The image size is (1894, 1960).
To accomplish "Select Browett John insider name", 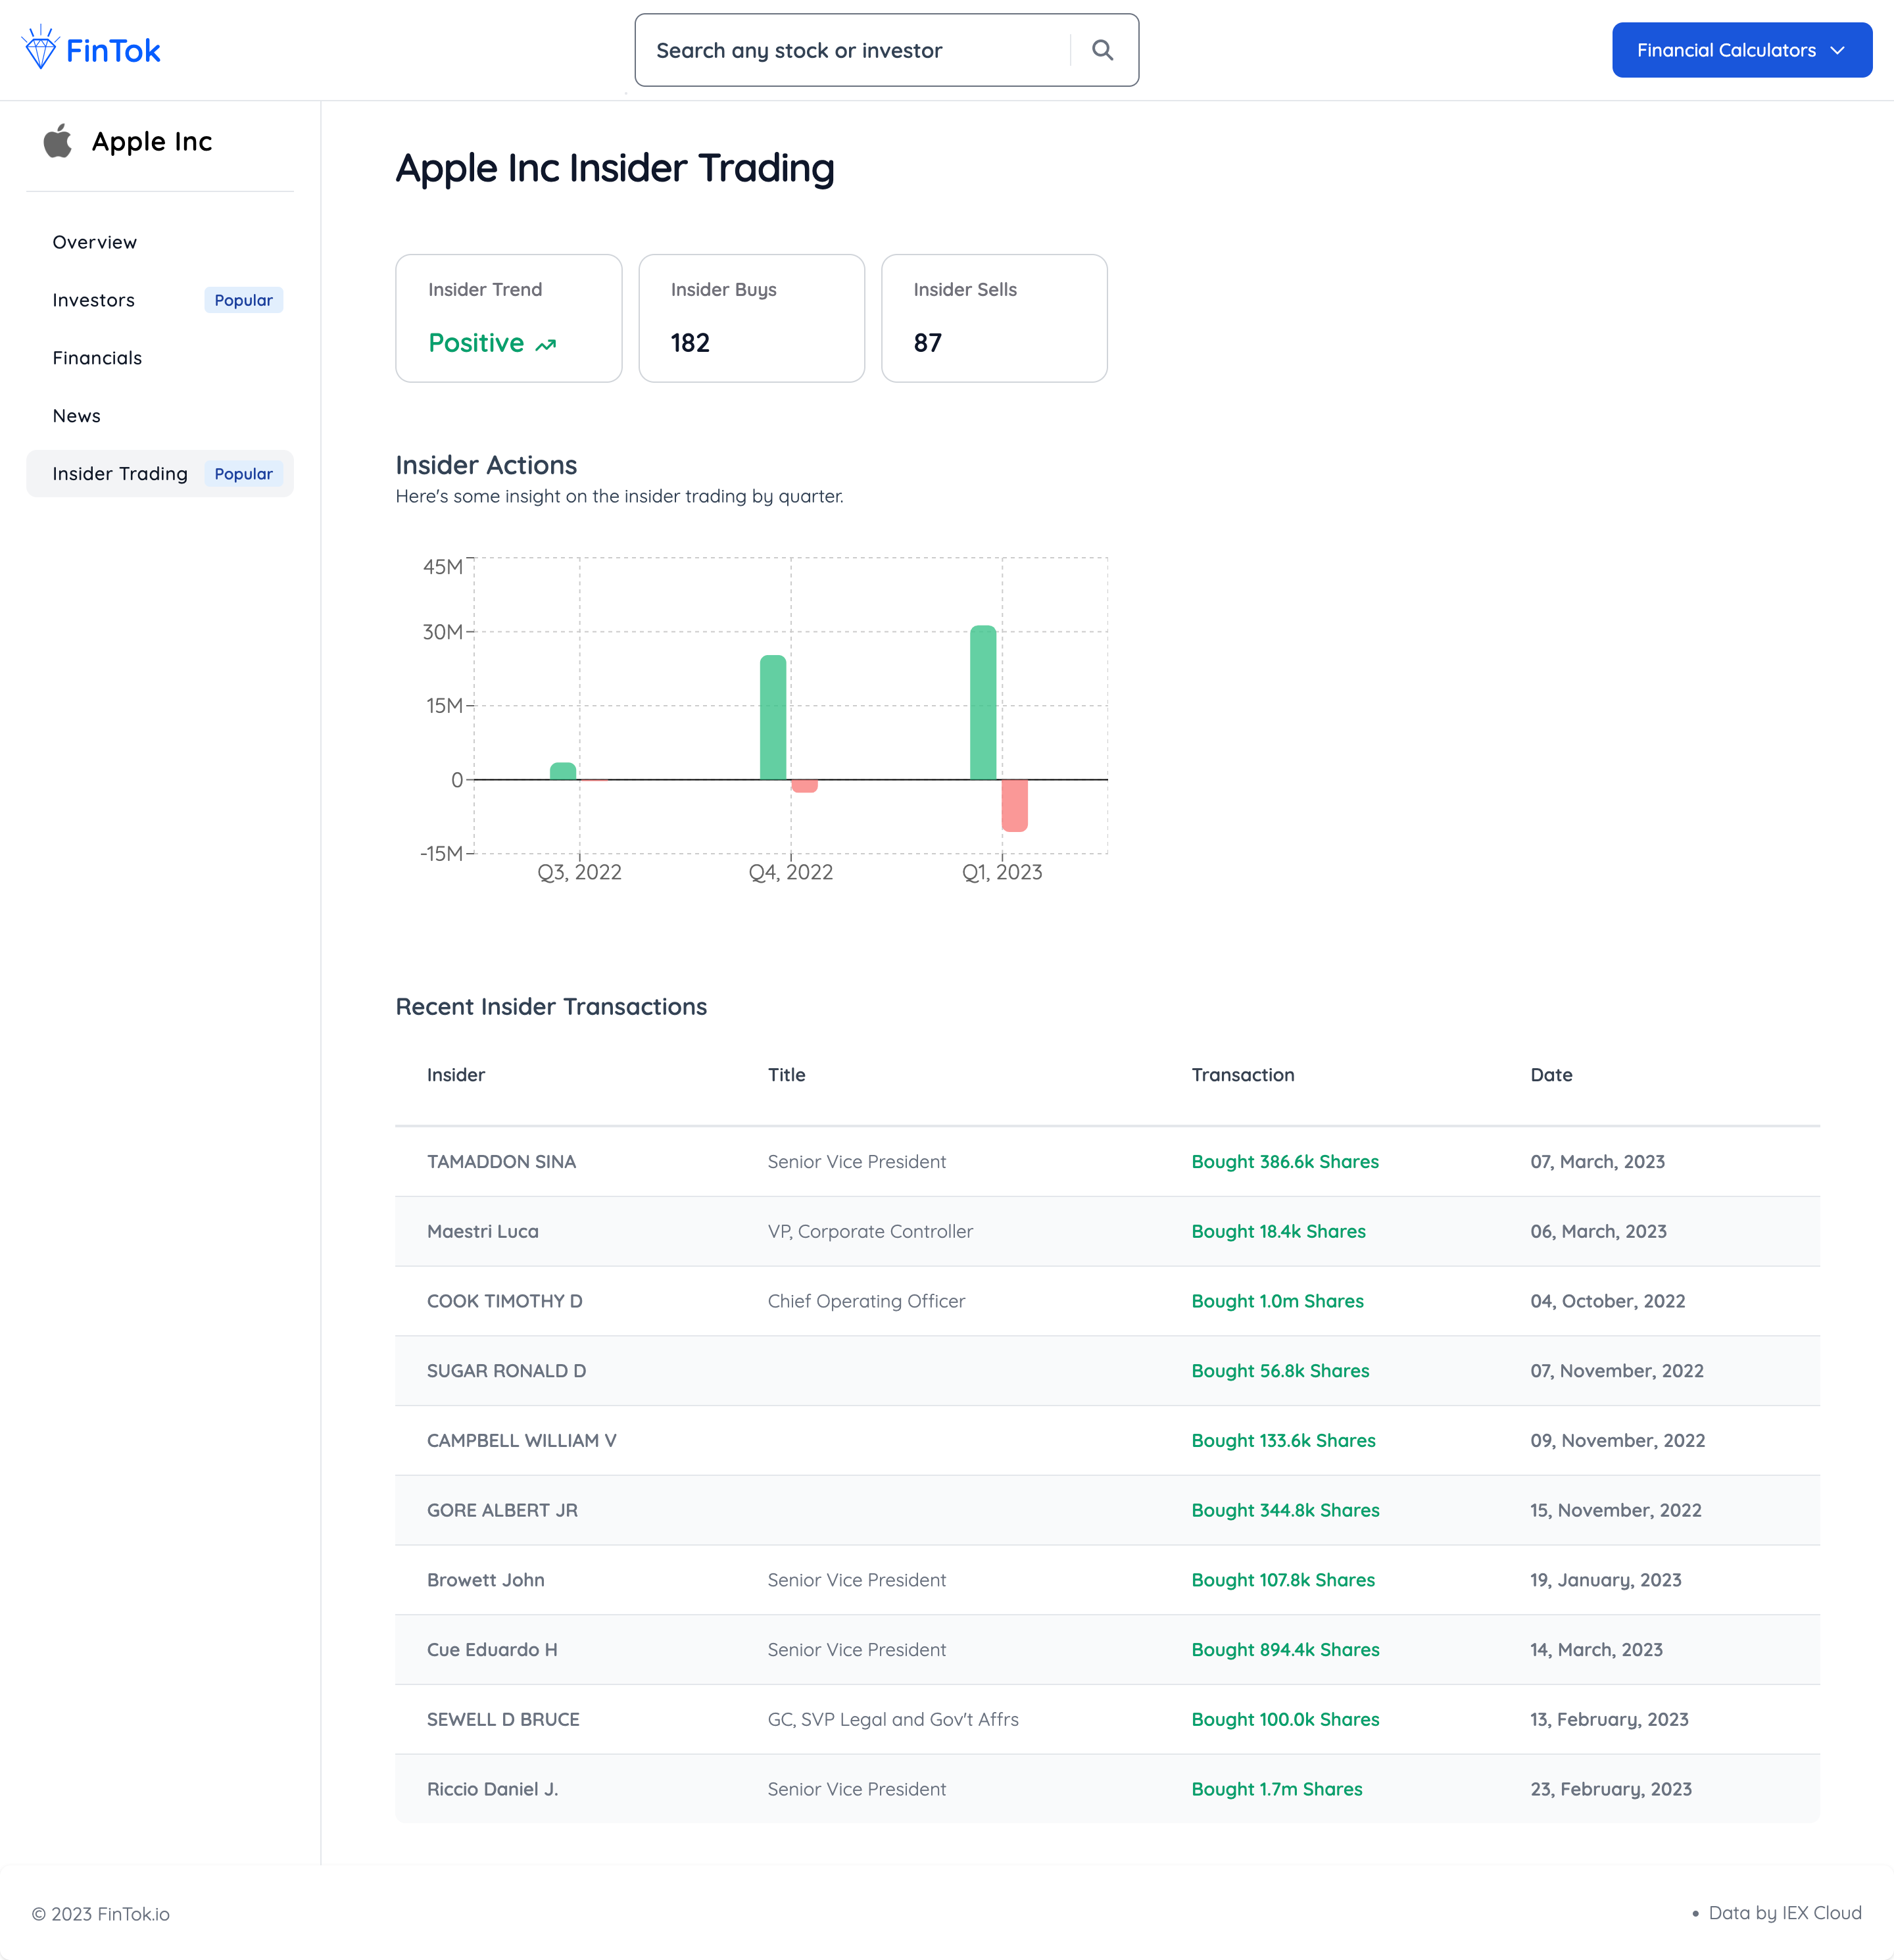I will click(x=486, y=1580).
